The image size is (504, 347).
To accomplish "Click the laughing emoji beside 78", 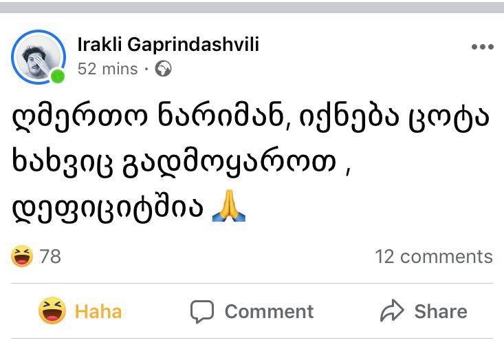I will click(23, 257).
